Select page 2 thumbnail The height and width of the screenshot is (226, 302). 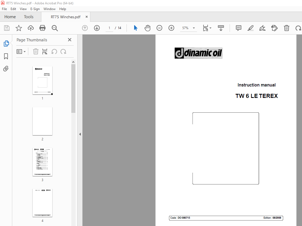pos(42,121)
